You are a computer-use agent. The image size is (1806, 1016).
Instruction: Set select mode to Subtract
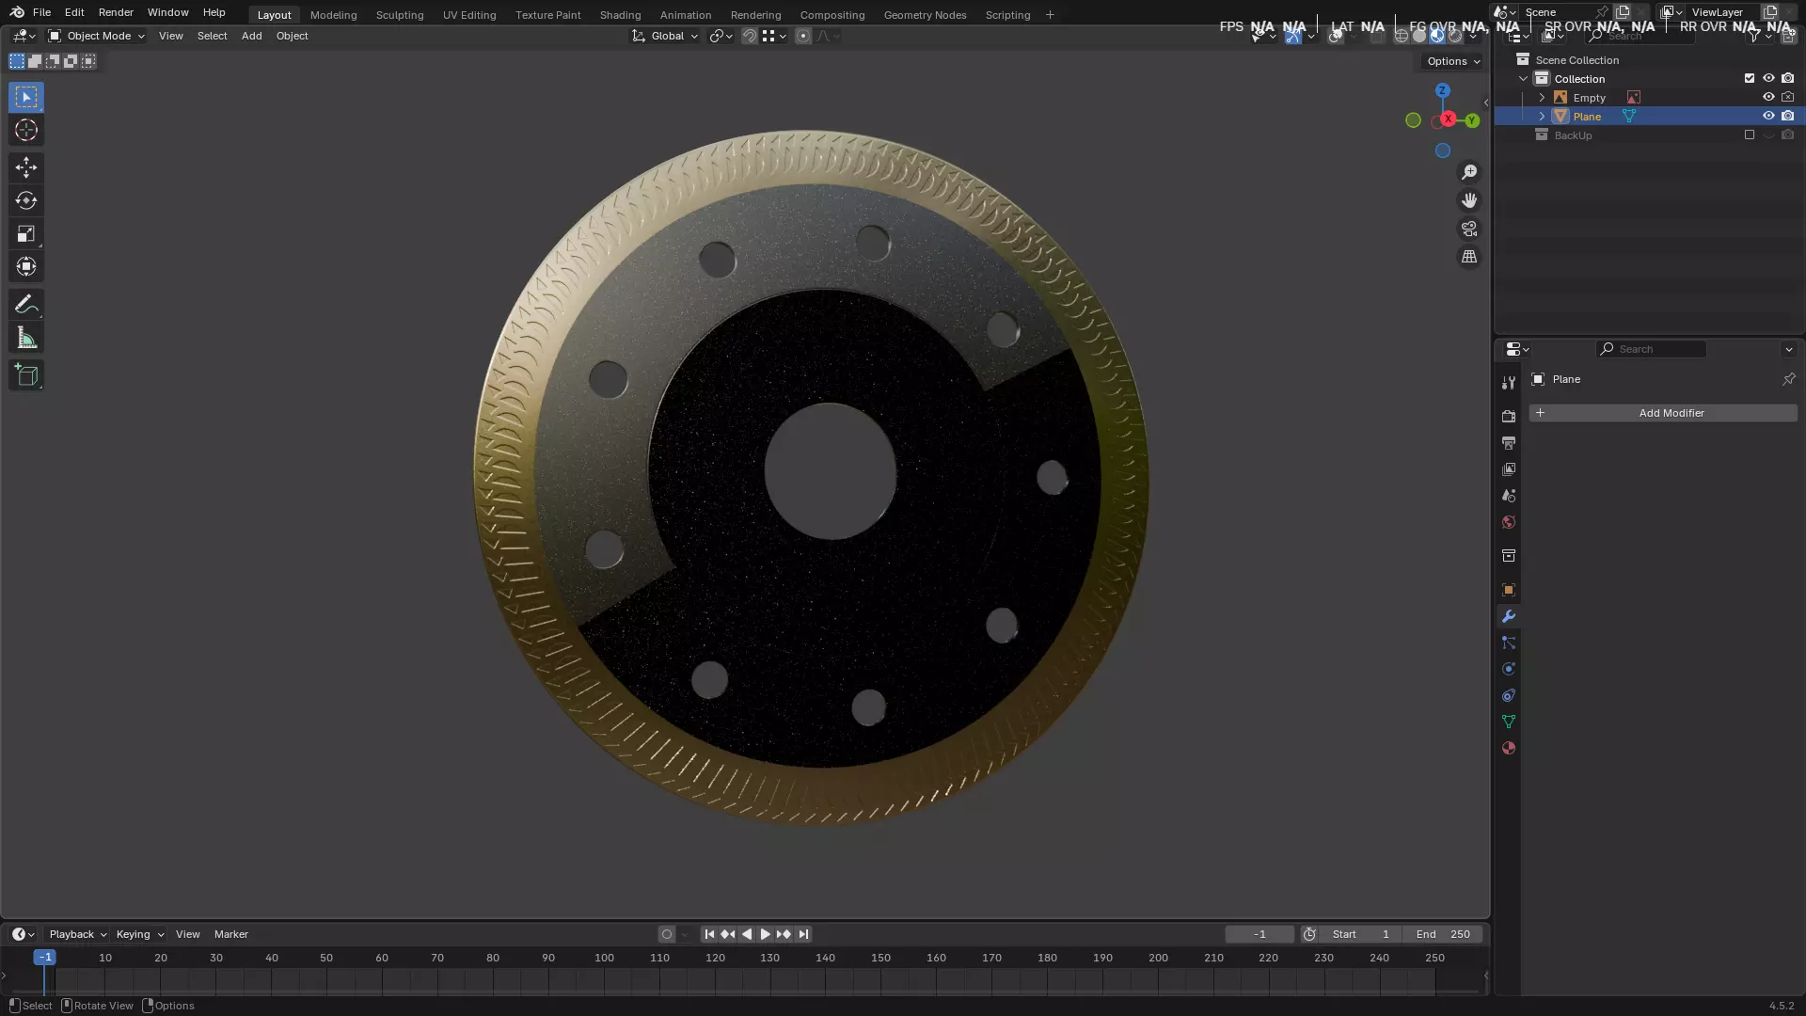[53, 61]
